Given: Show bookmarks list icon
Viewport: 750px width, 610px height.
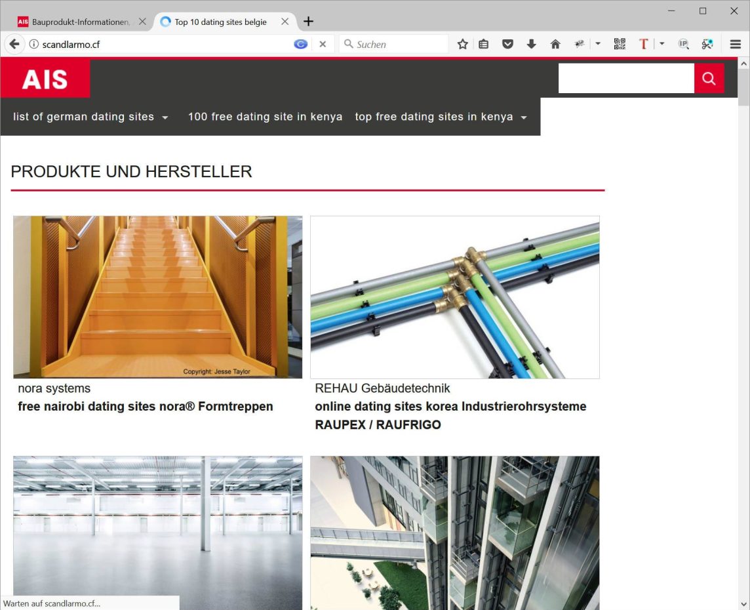Looking at the screenshot, I should point(484,44).
